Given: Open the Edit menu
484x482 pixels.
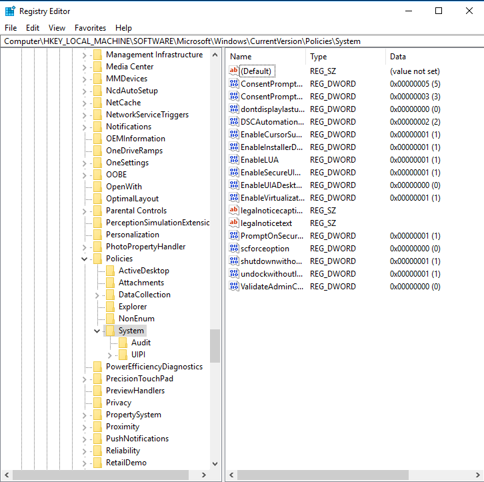Looking at the screenshot, I should (x=33, y=28).
